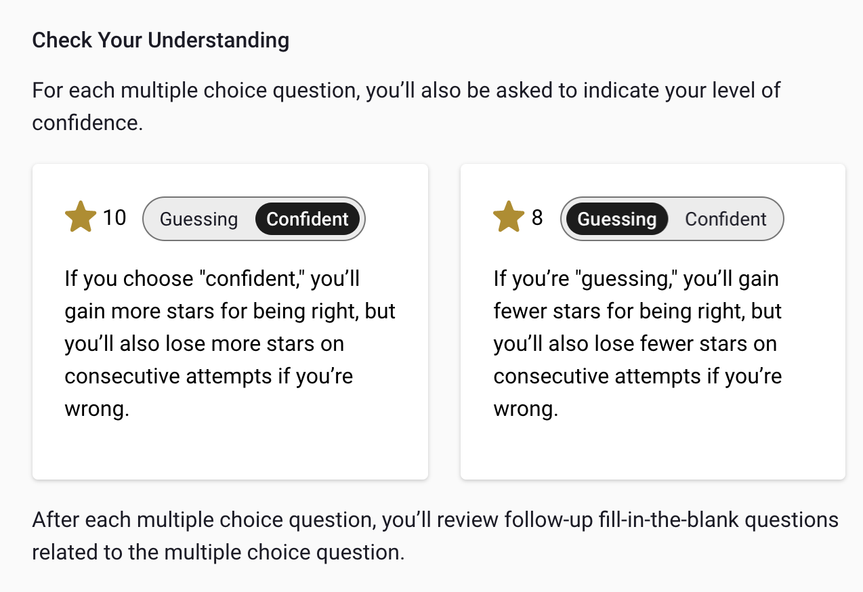
Task: Click the intro sentence about indicating confidence level
Action: pos(406,106)
